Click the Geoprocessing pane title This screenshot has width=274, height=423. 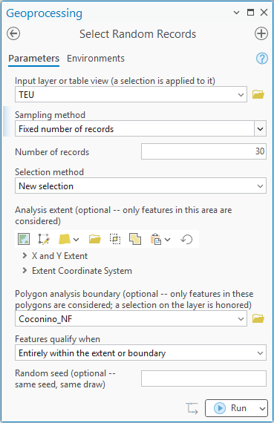[45, 13]
